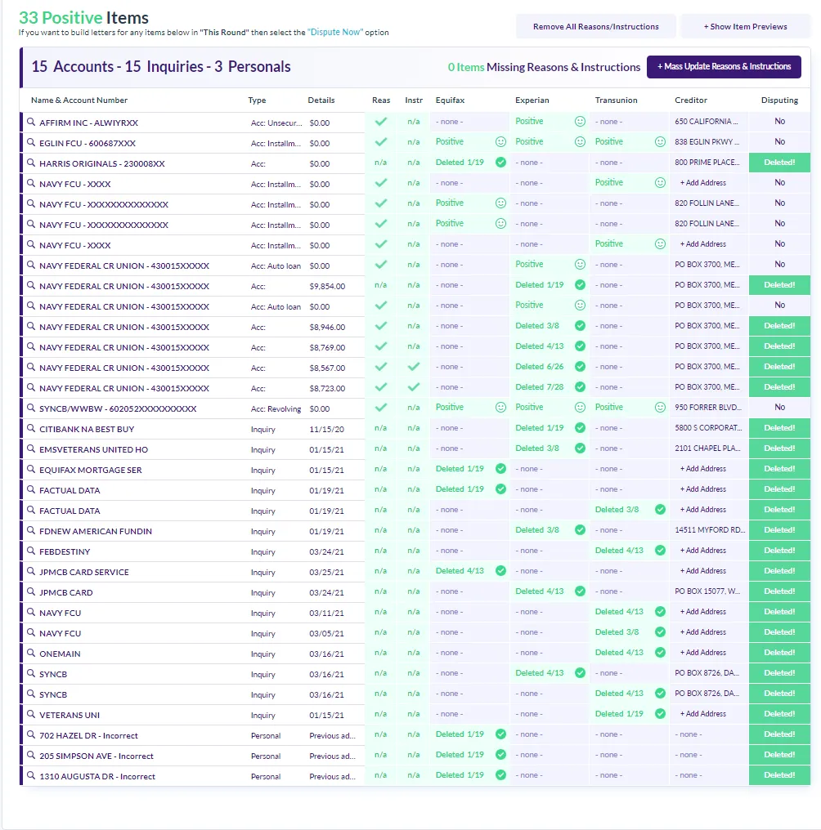
Task: Add address for EQUIFAX MORTGAGE SER
Action: point(703,468)
